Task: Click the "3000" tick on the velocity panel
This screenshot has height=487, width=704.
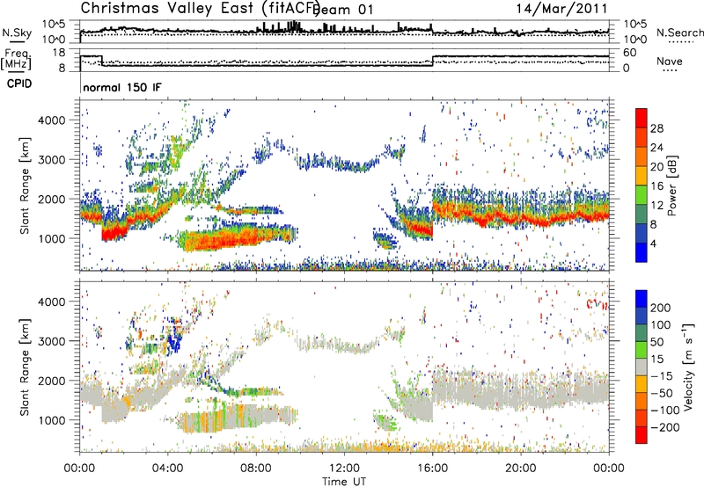Action: (51, 341)
